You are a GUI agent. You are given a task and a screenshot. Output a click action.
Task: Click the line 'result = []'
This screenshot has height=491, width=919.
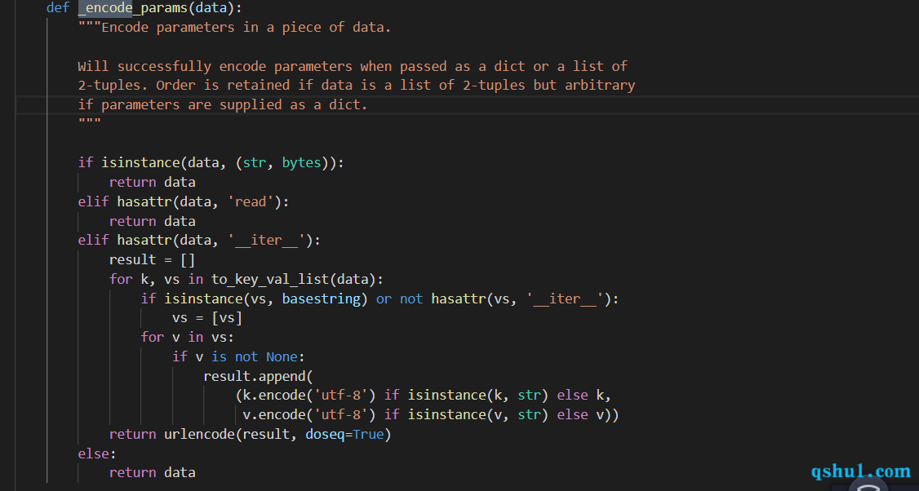pos(153,259)
